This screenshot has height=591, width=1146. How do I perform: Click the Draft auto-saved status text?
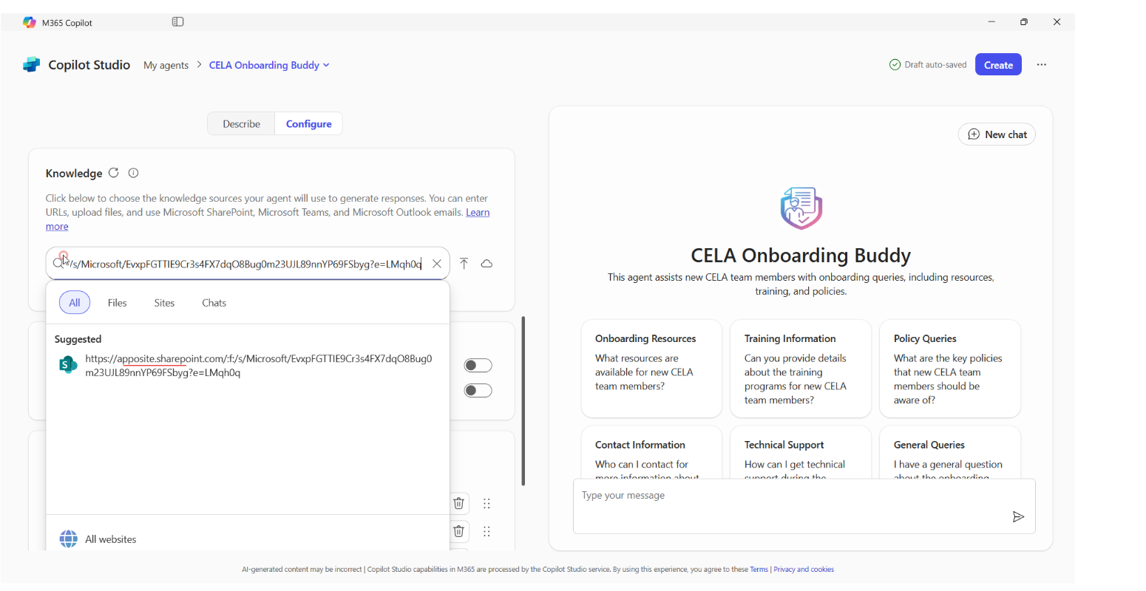[x=935, y=65]
